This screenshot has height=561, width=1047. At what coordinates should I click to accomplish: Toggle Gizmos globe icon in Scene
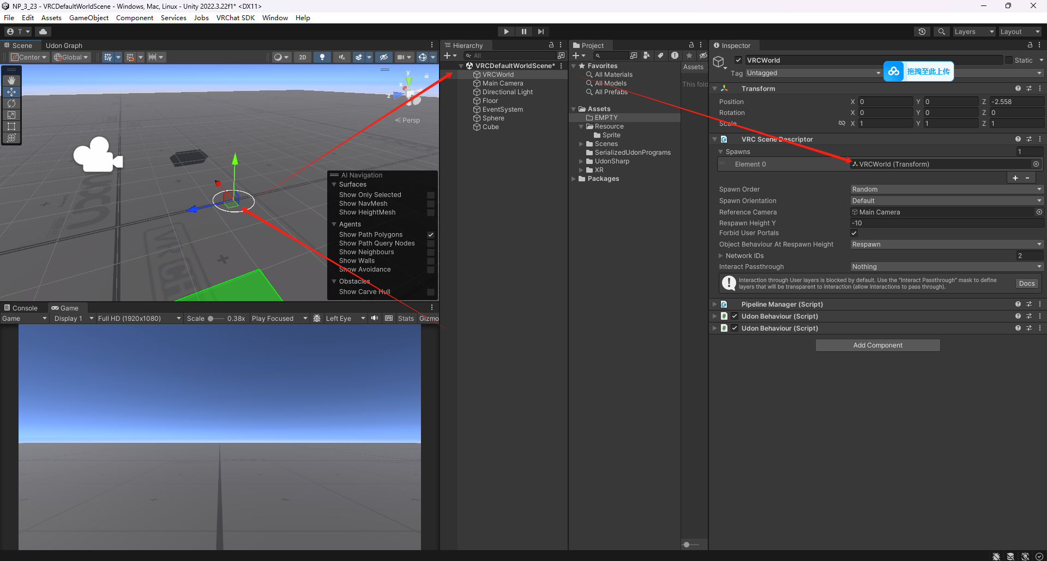tap(423, 57)
